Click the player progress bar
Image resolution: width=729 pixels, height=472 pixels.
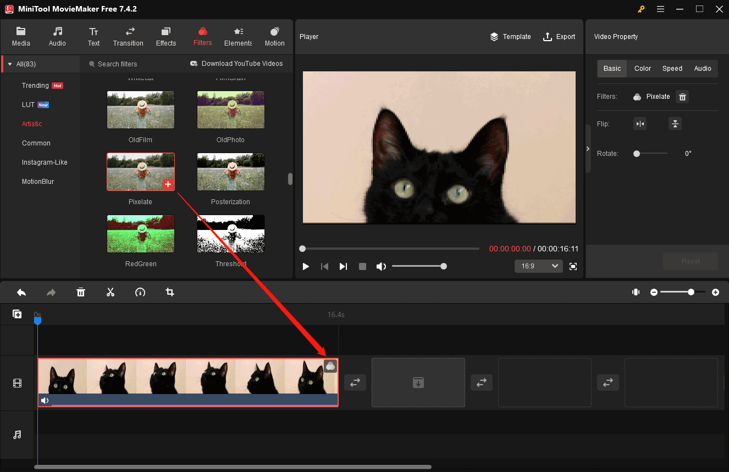[x=390, y=249]
